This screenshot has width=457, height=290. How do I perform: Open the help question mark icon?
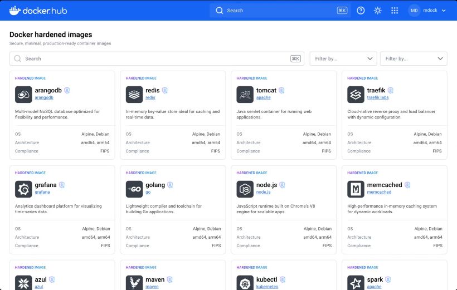tap(361, 11)
